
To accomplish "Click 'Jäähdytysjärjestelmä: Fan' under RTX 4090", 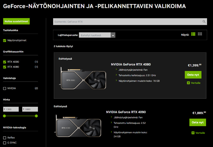I will 128,117.
